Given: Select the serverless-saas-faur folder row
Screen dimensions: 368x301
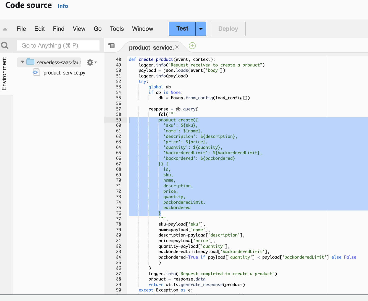Looking at the screenshot, I should coord(49,62).
